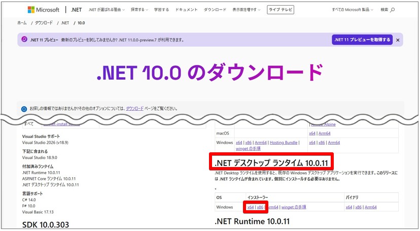The image size is (420, 231).
Task: Select 学習する in navigation bar
Action: coord(161,10)
